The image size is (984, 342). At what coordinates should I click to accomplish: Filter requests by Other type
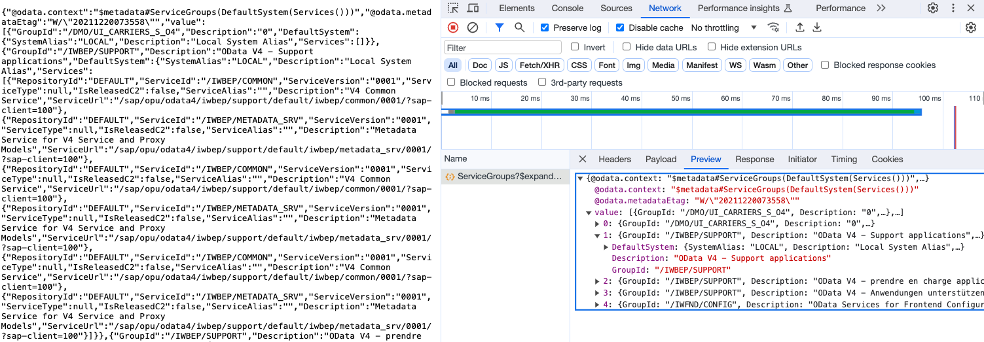click(x=797, y=65)
